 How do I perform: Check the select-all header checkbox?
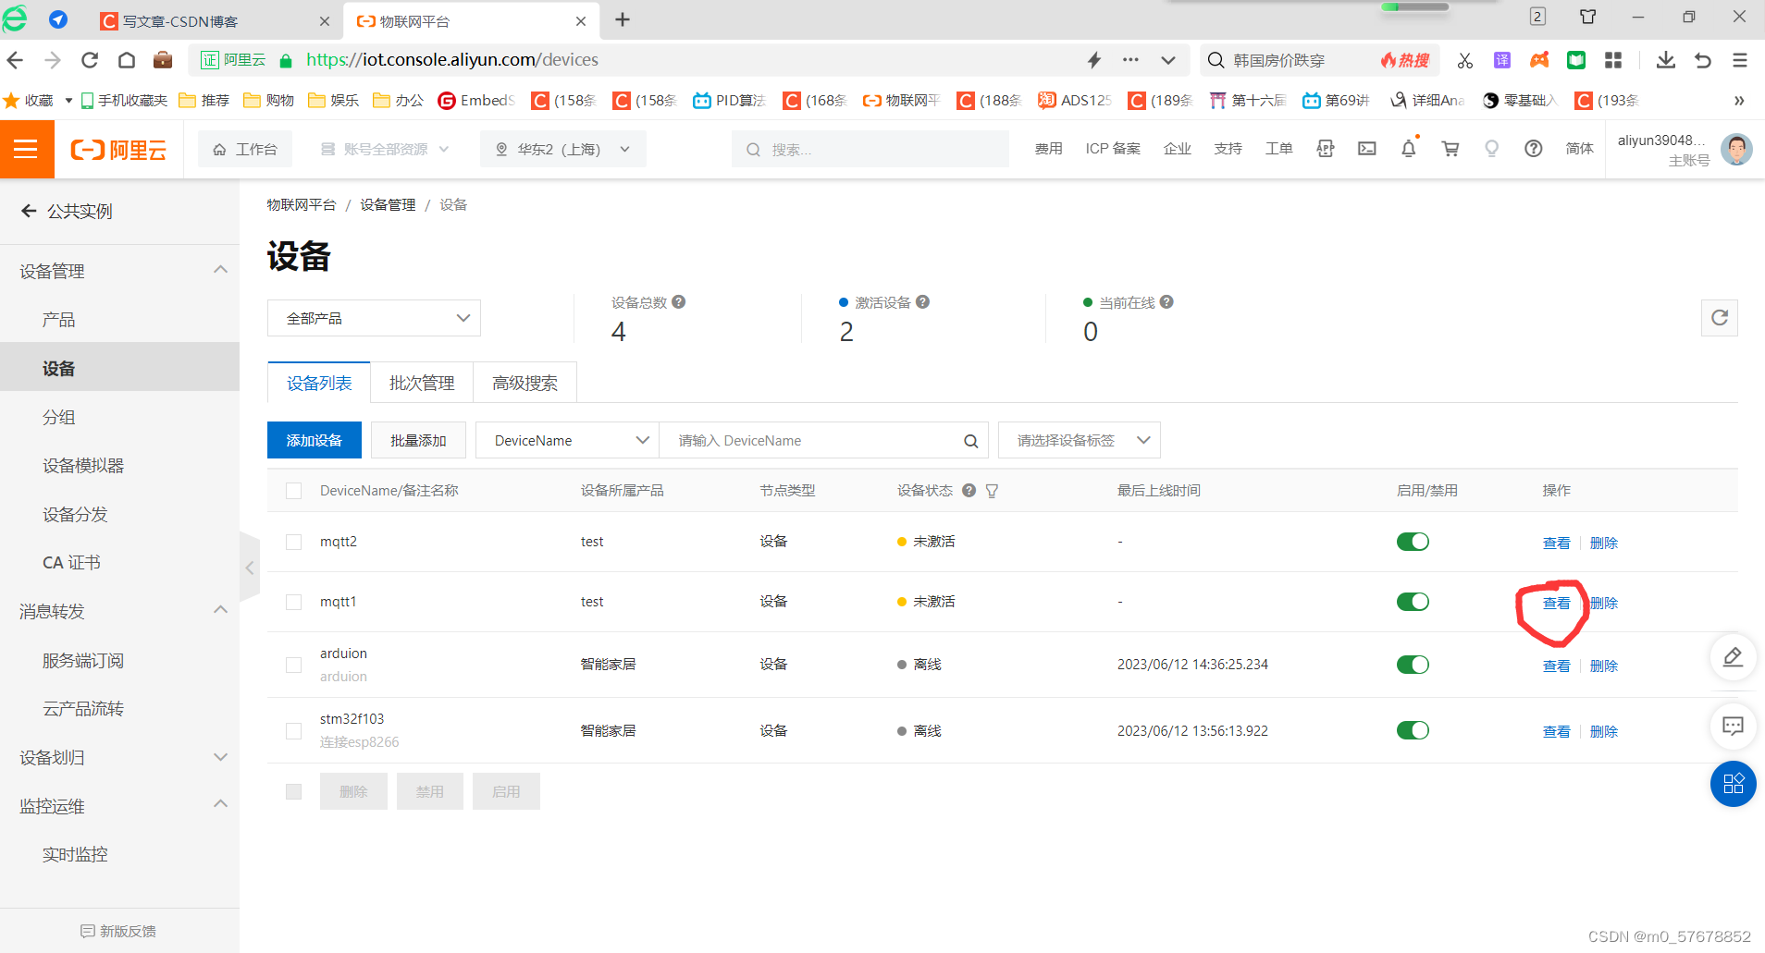[294, 491]
